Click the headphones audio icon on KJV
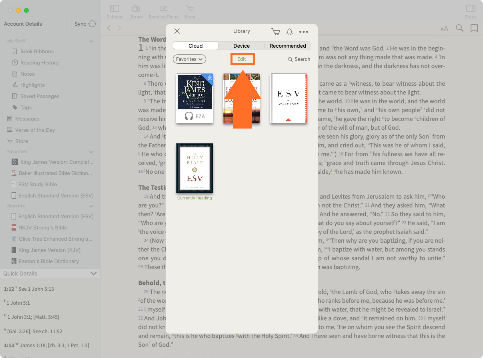Screen dimensions: 483x358 click(x=189, y=116)
